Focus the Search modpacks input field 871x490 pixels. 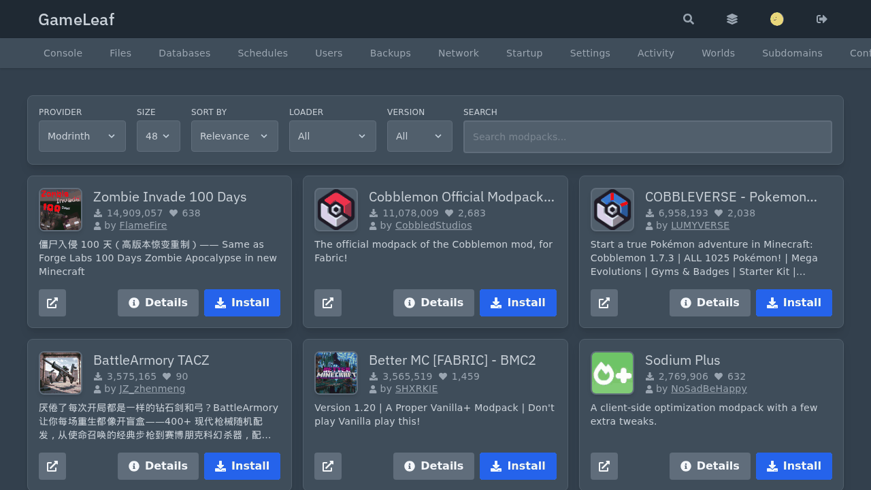coord(648,137)
